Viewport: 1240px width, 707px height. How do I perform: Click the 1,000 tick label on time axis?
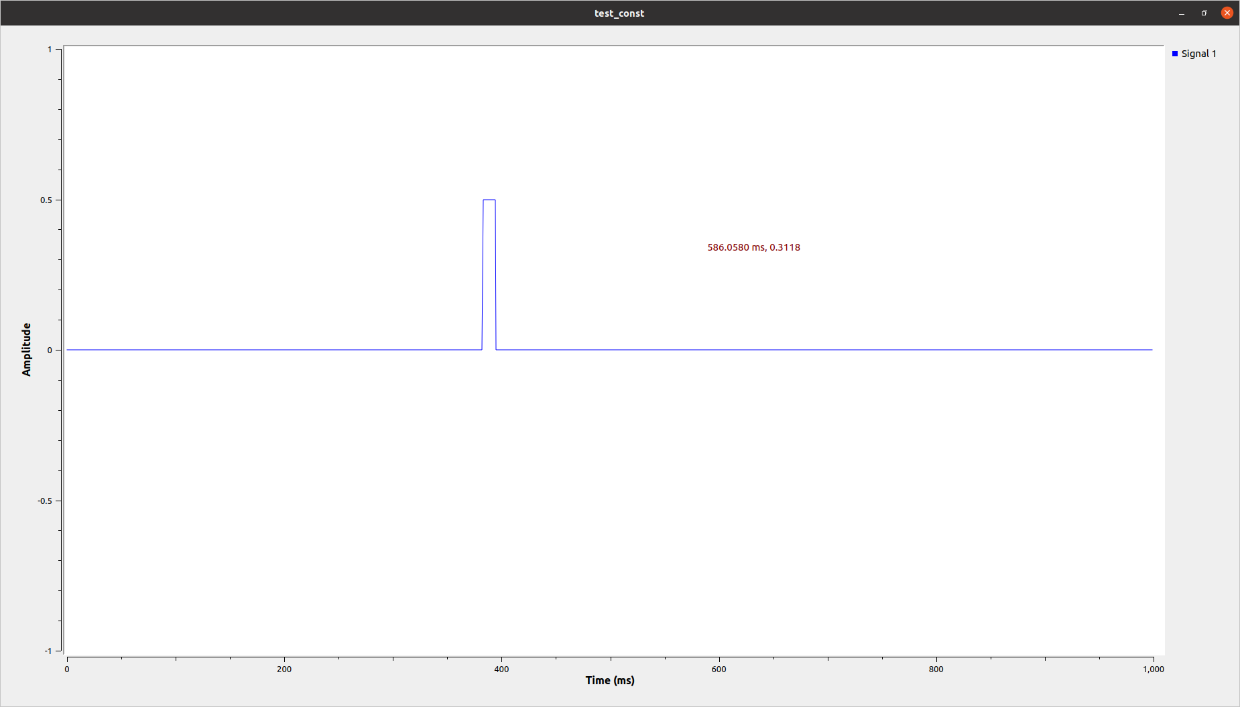1154,669
